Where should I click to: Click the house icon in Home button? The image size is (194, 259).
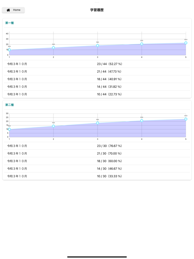coord(8,10)
